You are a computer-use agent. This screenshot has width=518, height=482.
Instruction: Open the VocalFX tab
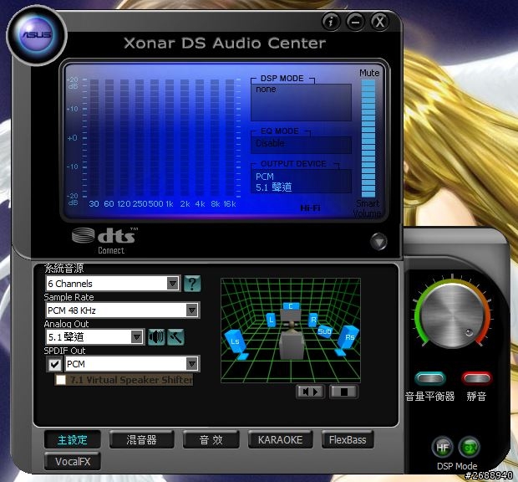73,461
